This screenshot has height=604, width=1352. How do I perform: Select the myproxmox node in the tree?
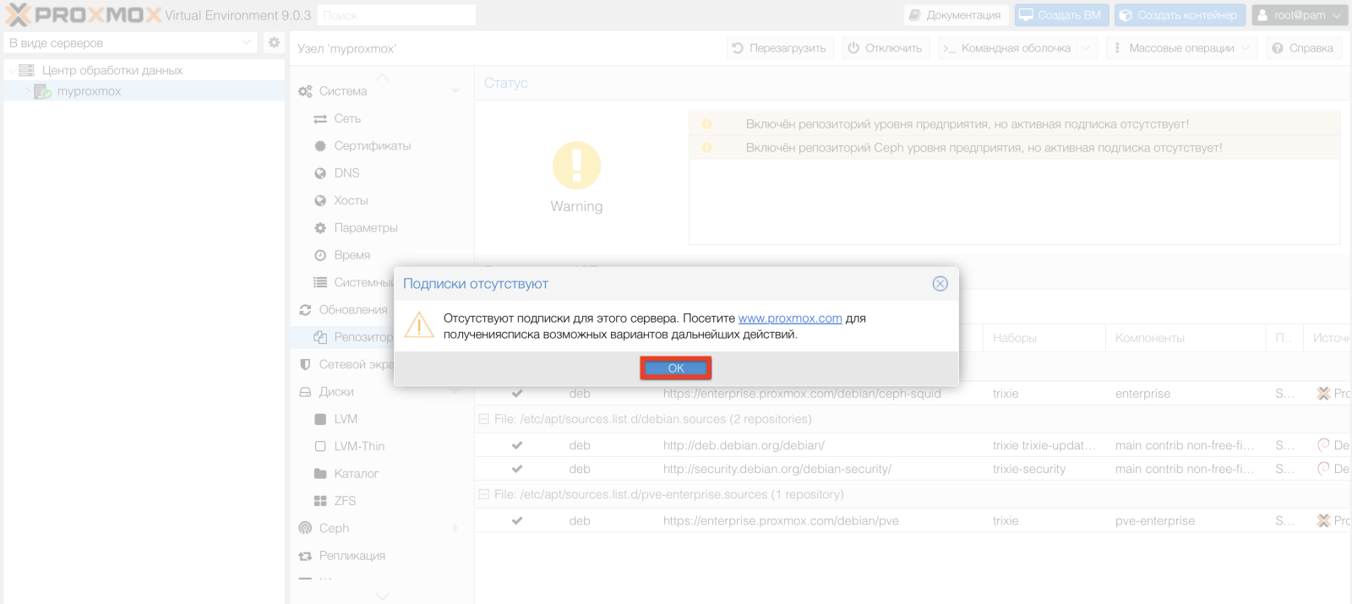[89, 91]
